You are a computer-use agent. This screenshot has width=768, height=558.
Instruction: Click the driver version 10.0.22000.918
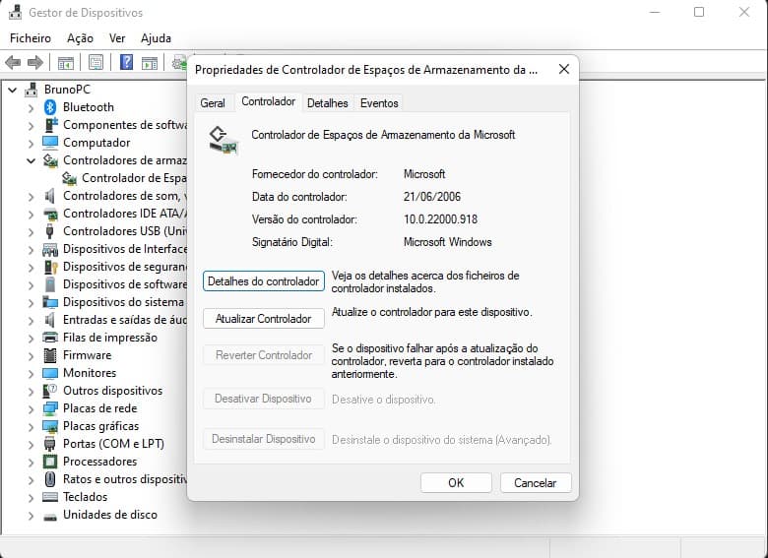pyautogui.click(x=440, y=219)
